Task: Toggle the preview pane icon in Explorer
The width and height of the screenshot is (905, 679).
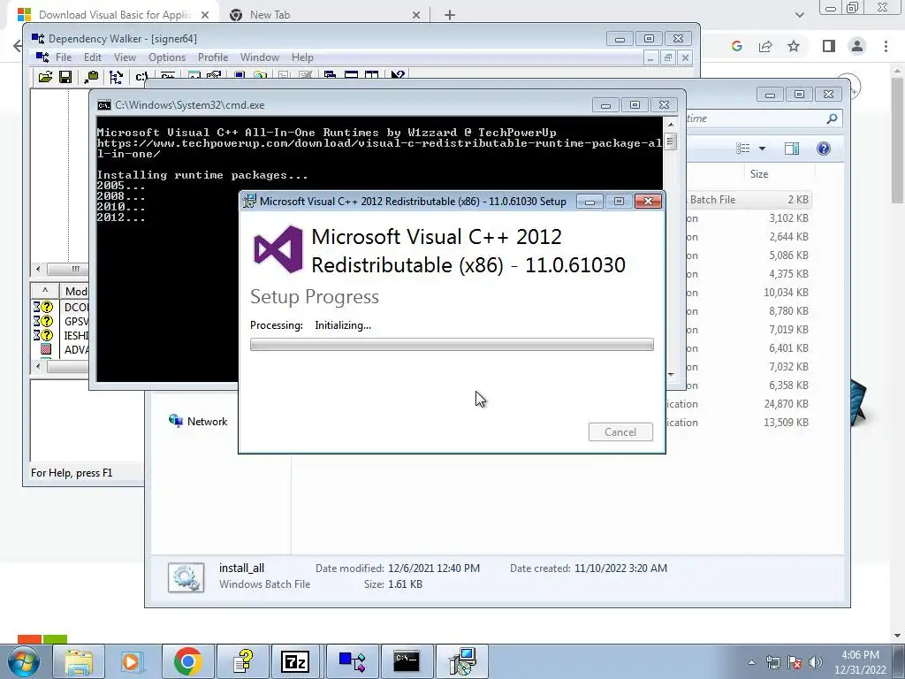Action: 792,149
